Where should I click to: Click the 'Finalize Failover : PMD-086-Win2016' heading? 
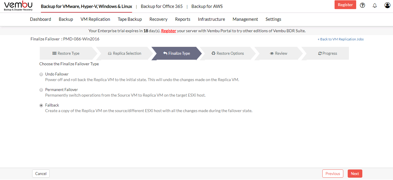65,39
